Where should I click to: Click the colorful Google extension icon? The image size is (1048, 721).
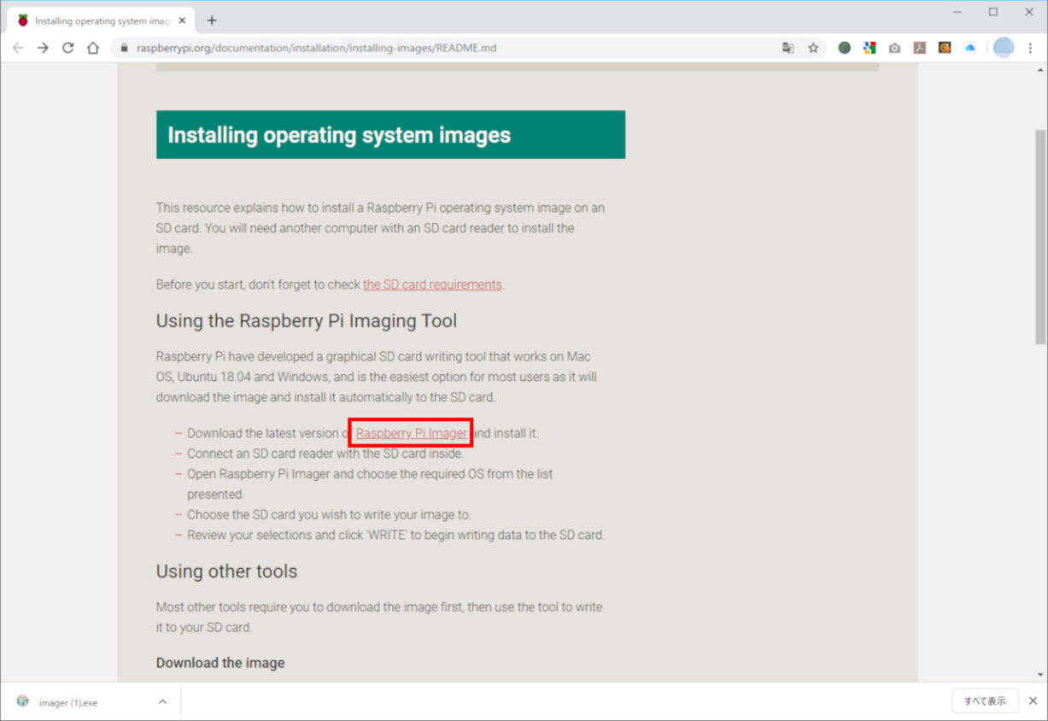(869, 48)
